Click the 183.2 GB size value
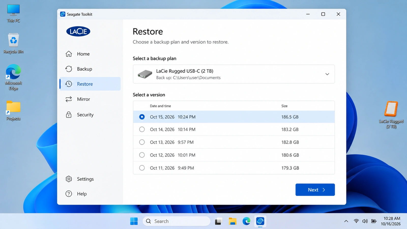407x229 pixels. [x=290, y=129]
